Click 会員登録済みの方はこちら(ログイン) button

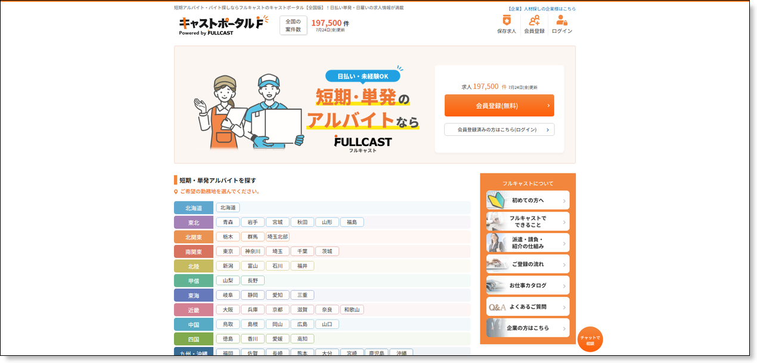(499, 129)
